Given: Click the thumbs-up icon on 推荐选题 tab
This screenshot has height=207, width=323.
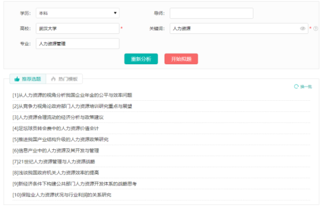Looking at the screenshot, I should point(17,79).
